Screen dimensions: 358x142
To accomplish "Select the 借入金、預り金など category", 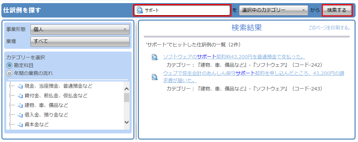I will pos(46,115).
